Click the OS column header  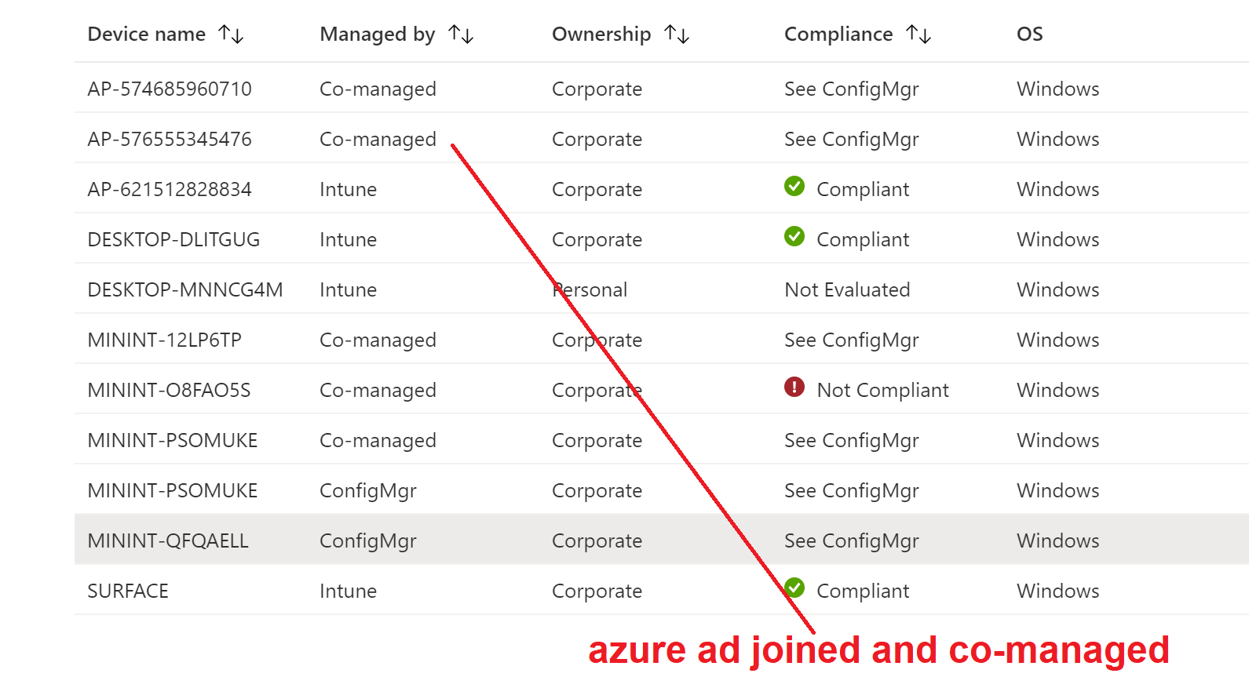(x=1030, y=34)
